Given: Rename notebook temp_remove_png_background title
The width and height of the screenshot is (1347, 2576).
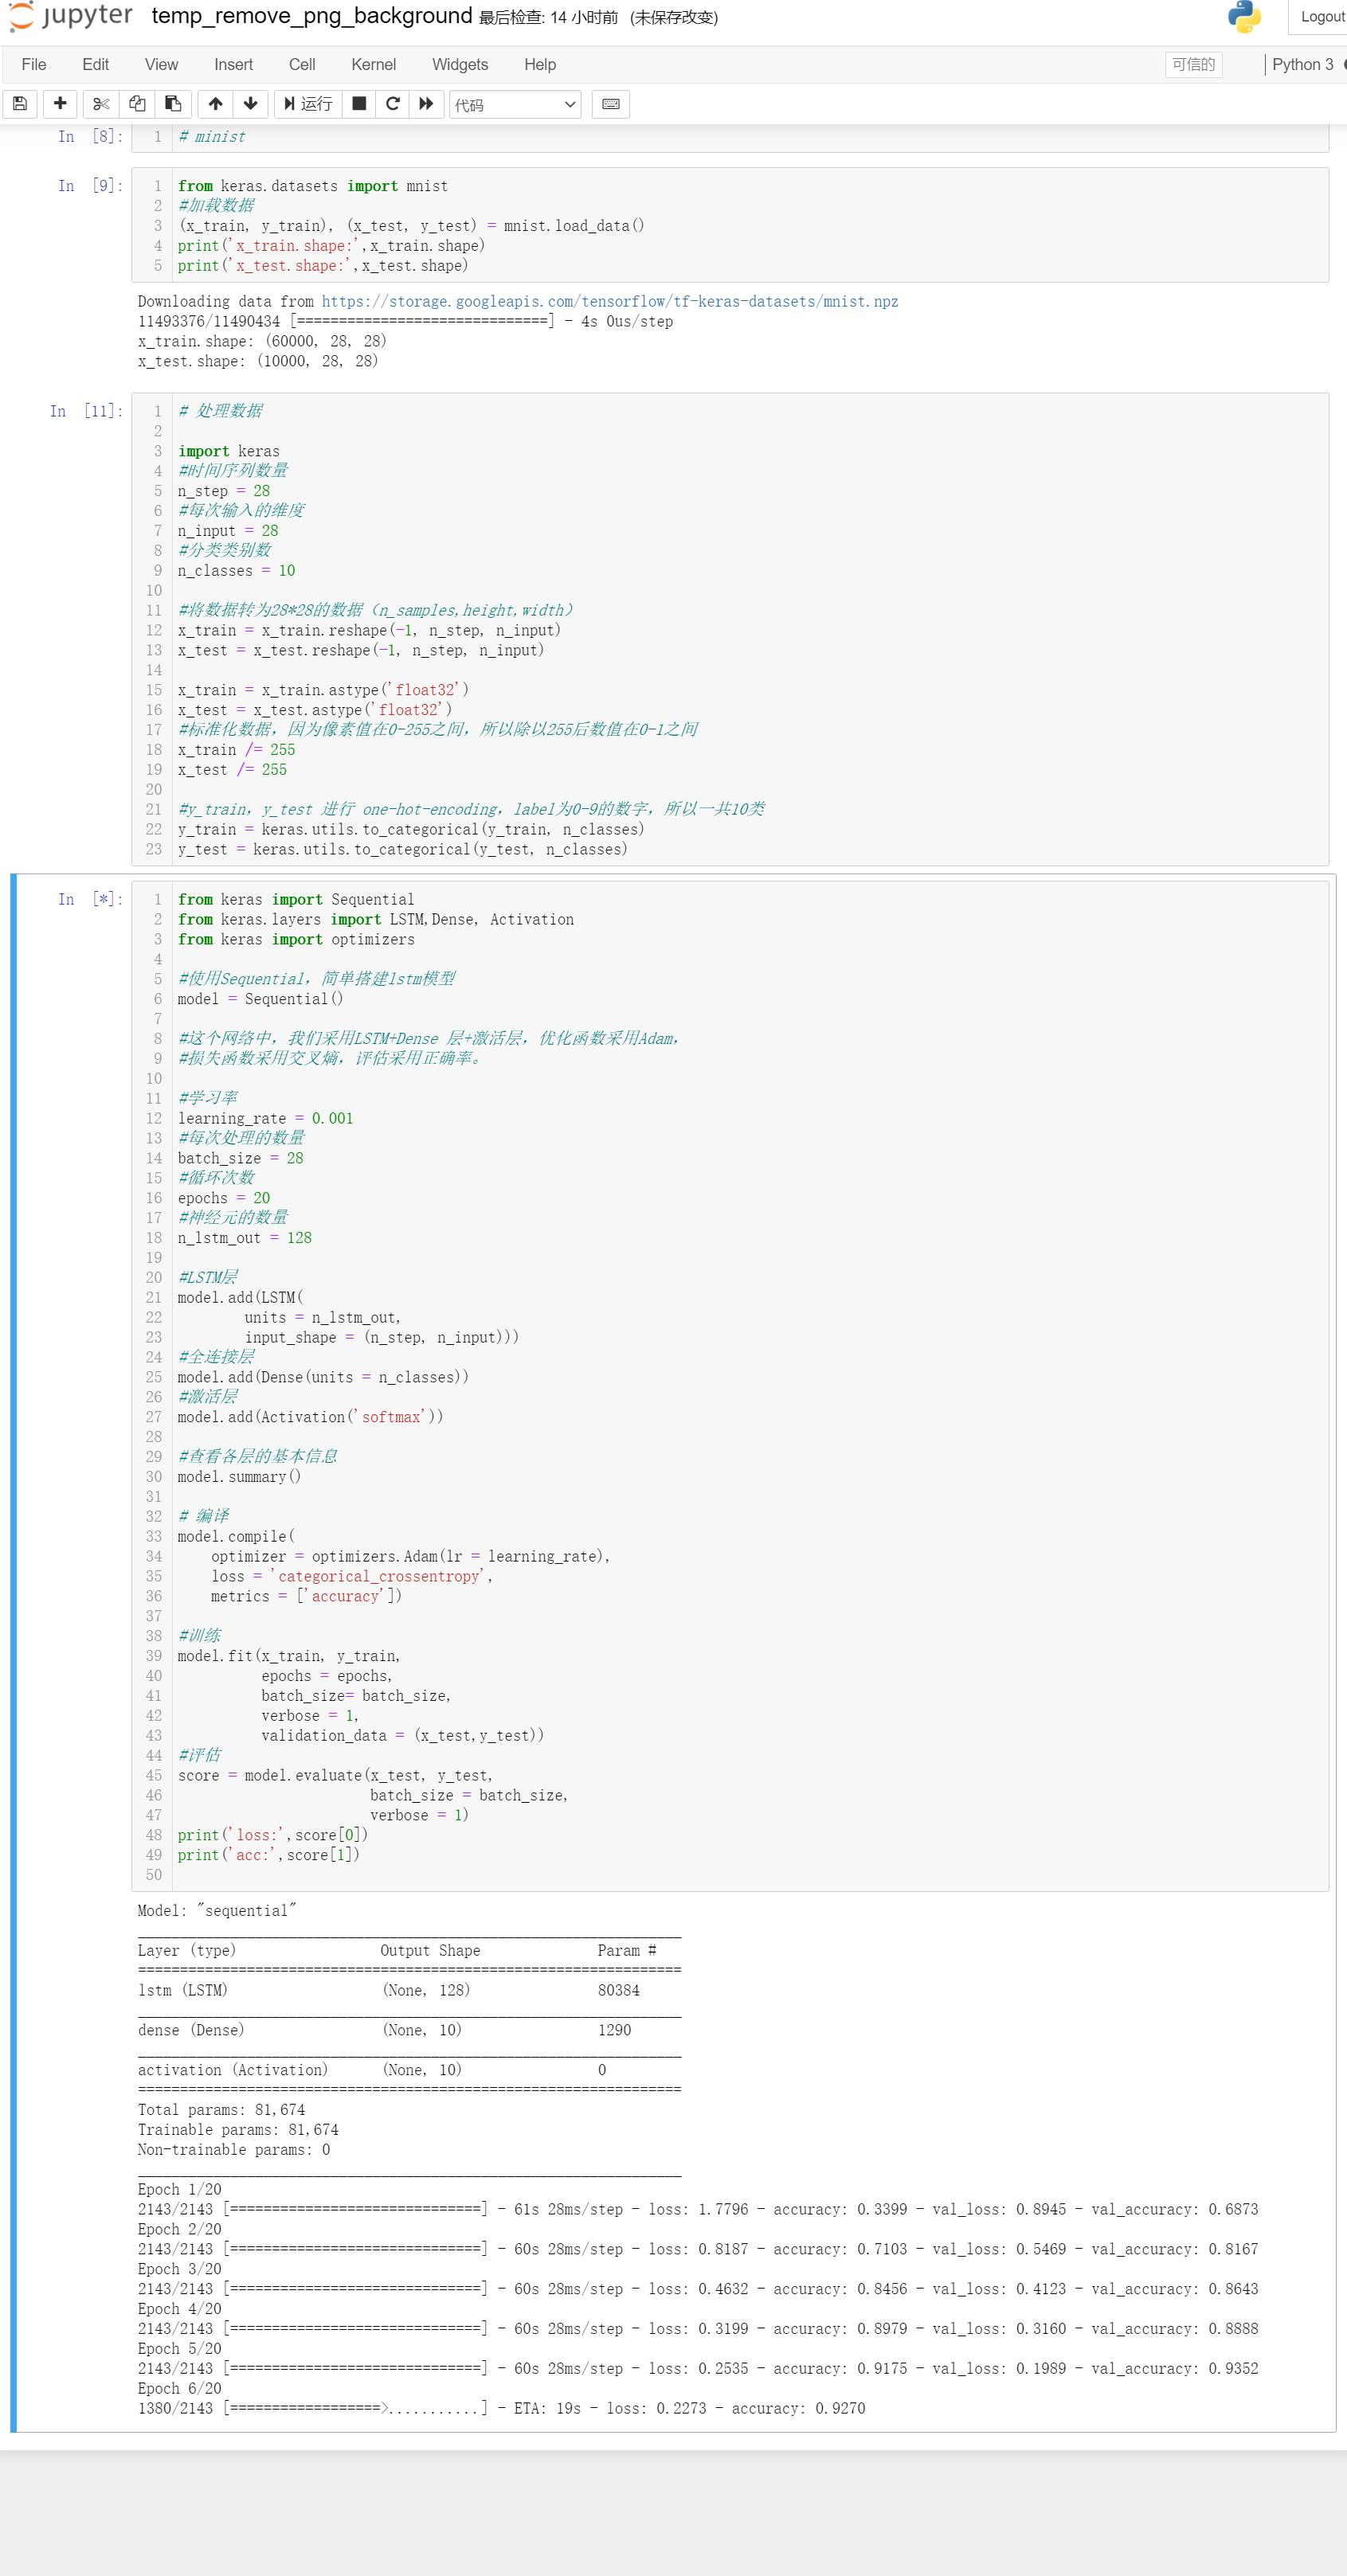Looking at the screenshot, I should click(x=312, y=16).
